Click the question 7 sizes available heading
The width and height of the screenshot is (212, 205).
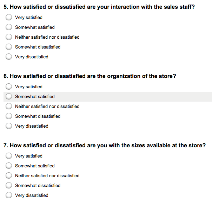105,145
